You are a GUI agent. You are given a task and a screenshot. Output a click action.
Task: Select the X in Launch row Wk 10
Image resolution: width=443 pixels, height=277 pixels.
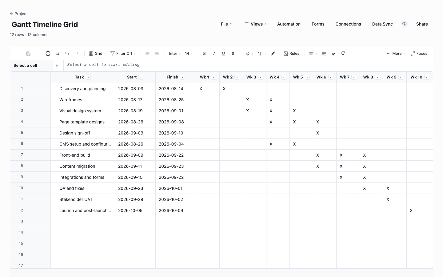tap(420, 211)
